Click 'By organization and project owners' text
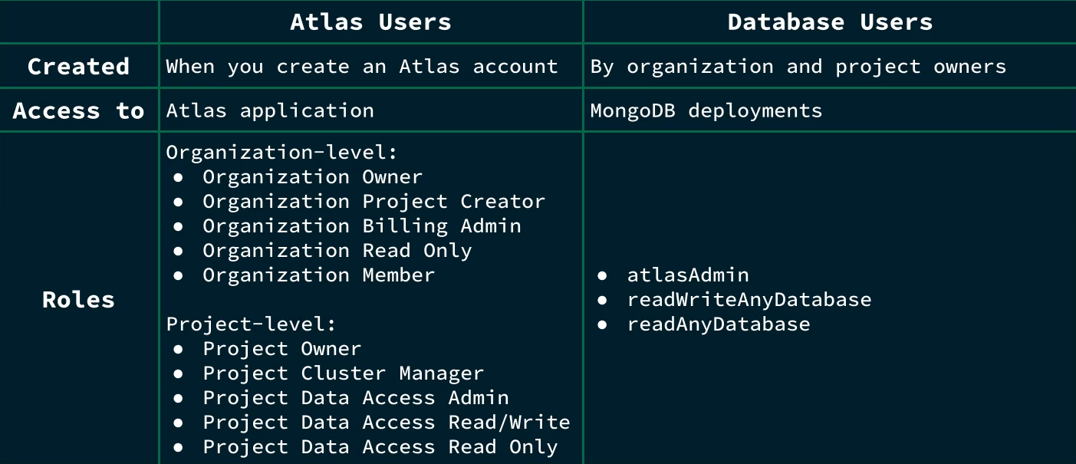 798,66
